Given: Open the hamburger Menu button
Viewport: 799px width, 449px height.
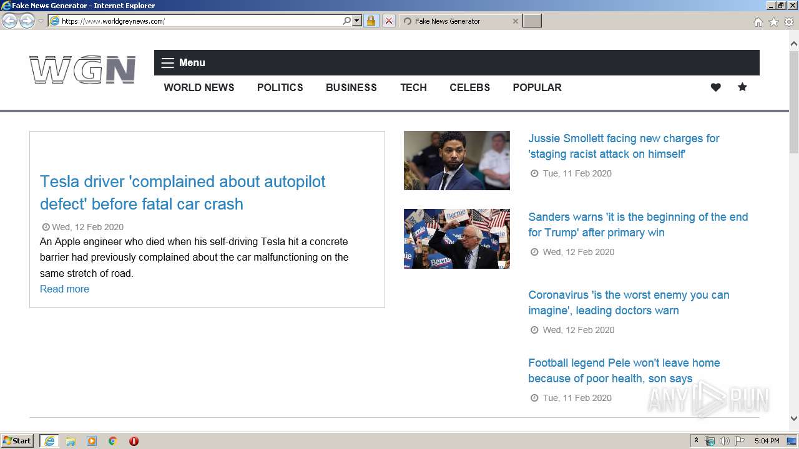Looking at the screenshot, I should (x=183, y=62).
